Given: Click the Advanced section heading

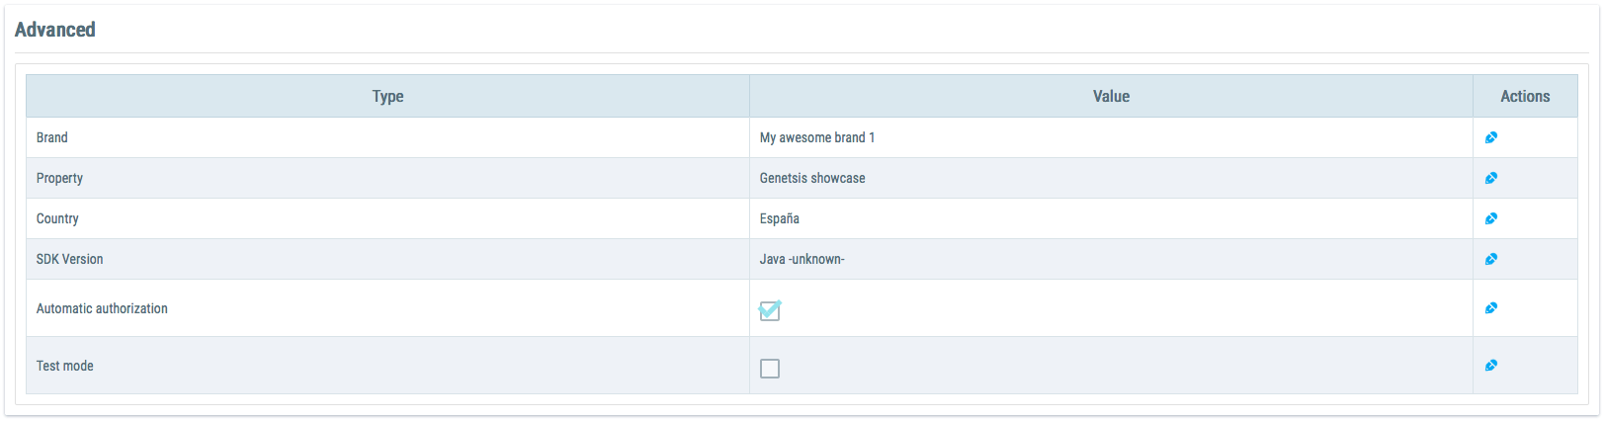Looking at the screenshot, I should pos(55,30).
